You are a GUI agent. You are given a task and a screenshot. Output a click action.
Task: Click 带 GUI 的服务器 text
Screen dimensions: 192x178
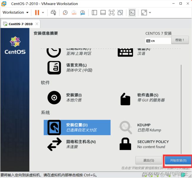[151, 100]
